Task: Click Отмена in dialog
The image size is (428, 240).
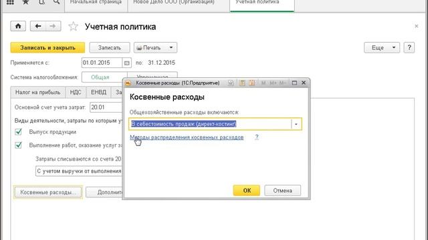Action: 282,191
